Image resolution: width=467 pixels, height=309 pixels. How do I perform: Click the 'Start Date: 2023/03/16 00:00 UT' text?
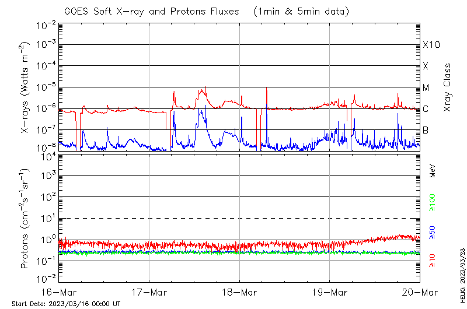coord(66,304)
